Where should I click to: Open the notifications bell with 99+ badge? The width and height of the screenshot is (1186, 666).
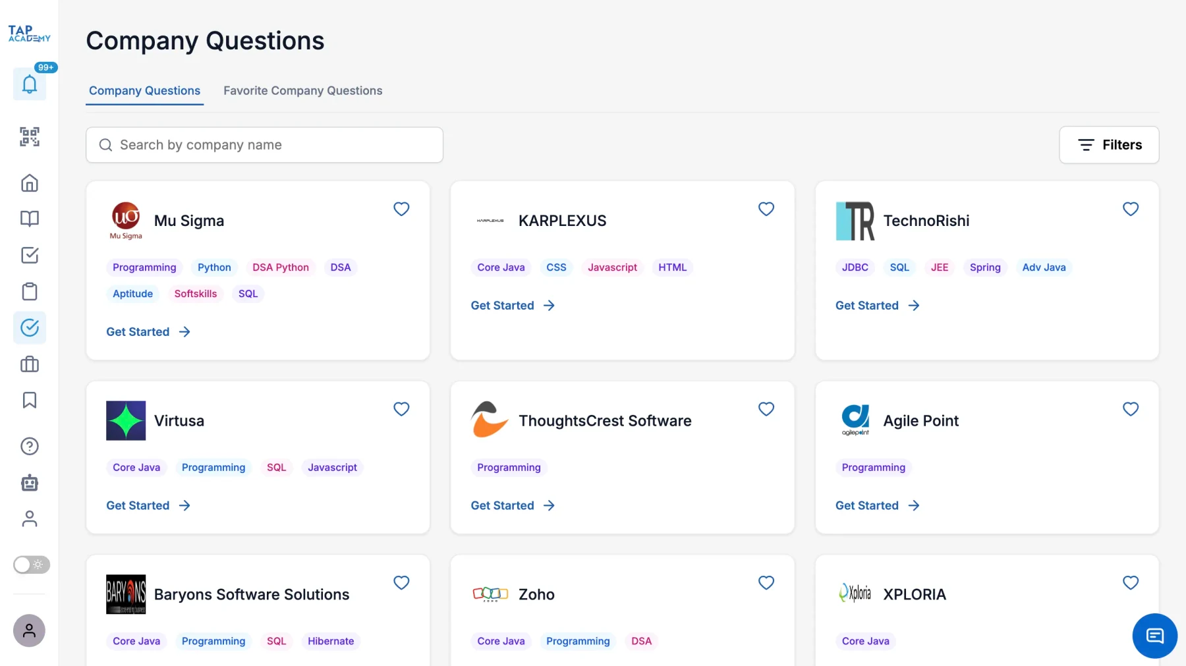click(30, 84)
